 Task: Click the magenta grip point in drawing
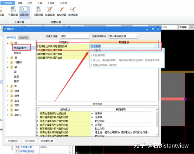[185, 99]
